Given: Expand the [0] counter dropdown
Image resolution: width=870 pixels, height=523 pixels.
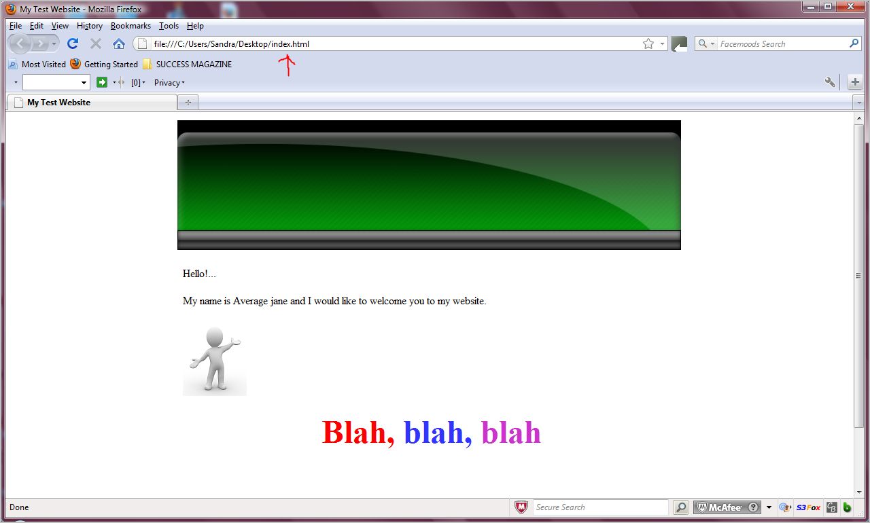Looking at the screenshot, I should [139, 83].
